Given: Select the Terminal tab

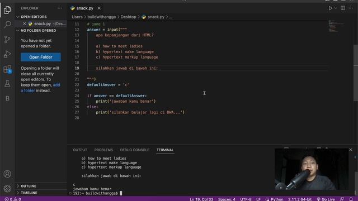Looking at the screenshot, I should click(x=165, y=150).
